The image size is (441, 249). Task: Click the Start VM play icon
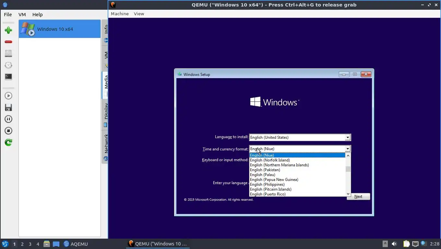tap(8, 96)
